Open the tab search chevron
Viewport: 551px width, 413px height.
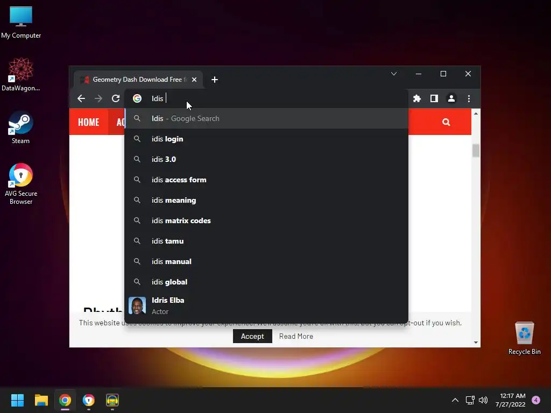[394, 74]
